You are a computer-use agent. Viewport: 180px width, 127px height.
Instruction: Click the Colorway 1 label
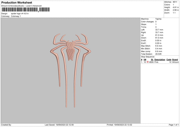click(x=16, y=16)
